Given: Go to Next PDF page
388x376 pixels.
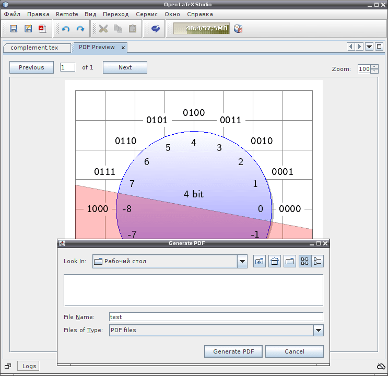Looking at the screenshot, I should 125,67.
